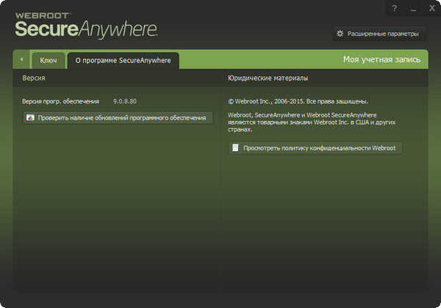Click the Webroot Inc. copyright line
Image resolution: width=441 pixels, height=308 pixels.
pyautogui.click(x=298, y=101)
